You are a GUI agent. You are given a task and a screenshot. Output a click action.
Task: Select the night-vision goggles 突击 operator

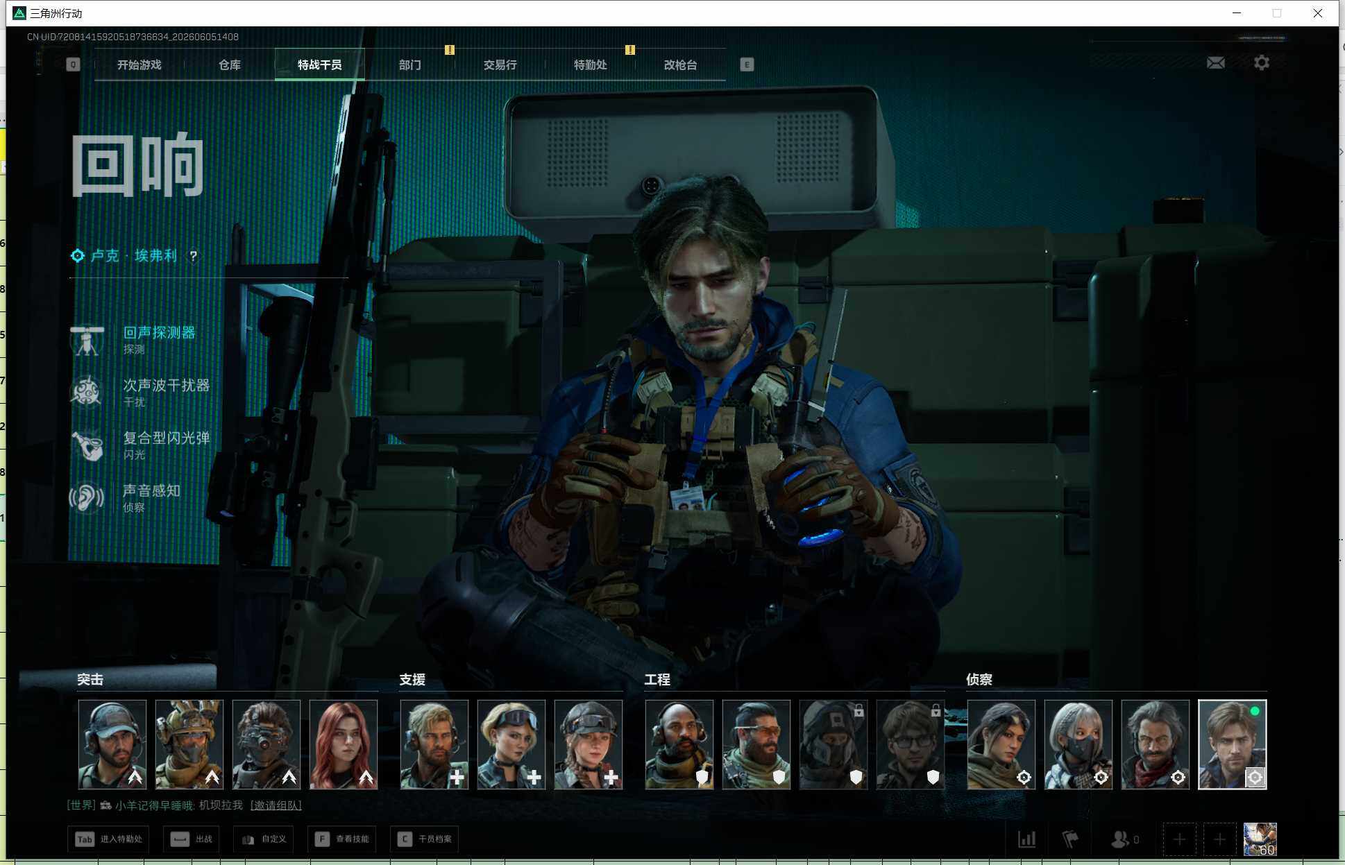point(267,744)
